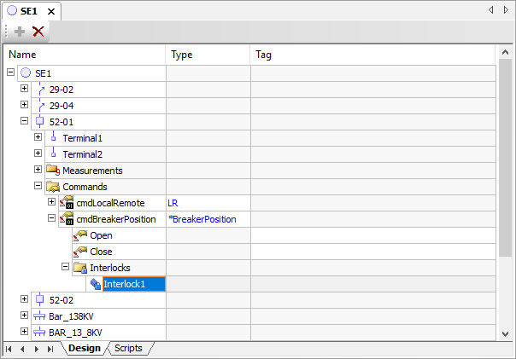Viewport: 516px width, 359px height.
Task: Click the green plus Add toolbar icon
Action: [20, 32]
